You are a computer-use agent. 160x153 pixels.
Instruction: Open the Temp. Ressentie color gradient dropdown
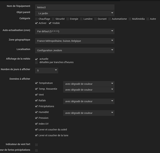pyautogui.click(x=89, y=90)
